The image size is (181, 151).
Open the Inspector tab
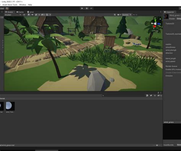[x=169, y=12]
